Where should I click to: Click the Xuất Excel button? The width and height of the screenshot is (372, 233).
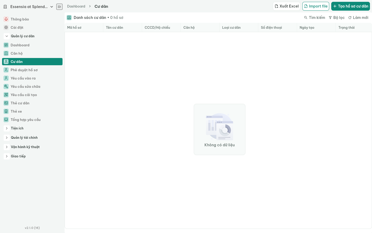286,6
